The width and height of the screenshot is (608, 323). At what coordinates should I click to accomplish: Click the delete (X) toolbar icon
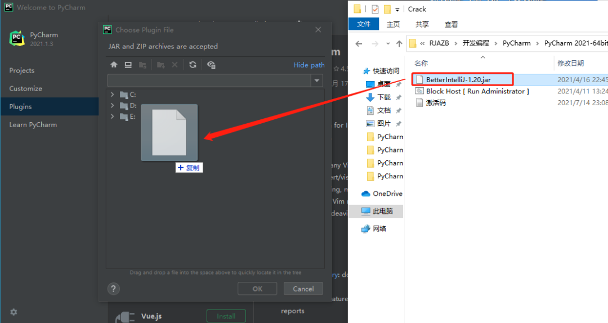[x=175, y=65]
